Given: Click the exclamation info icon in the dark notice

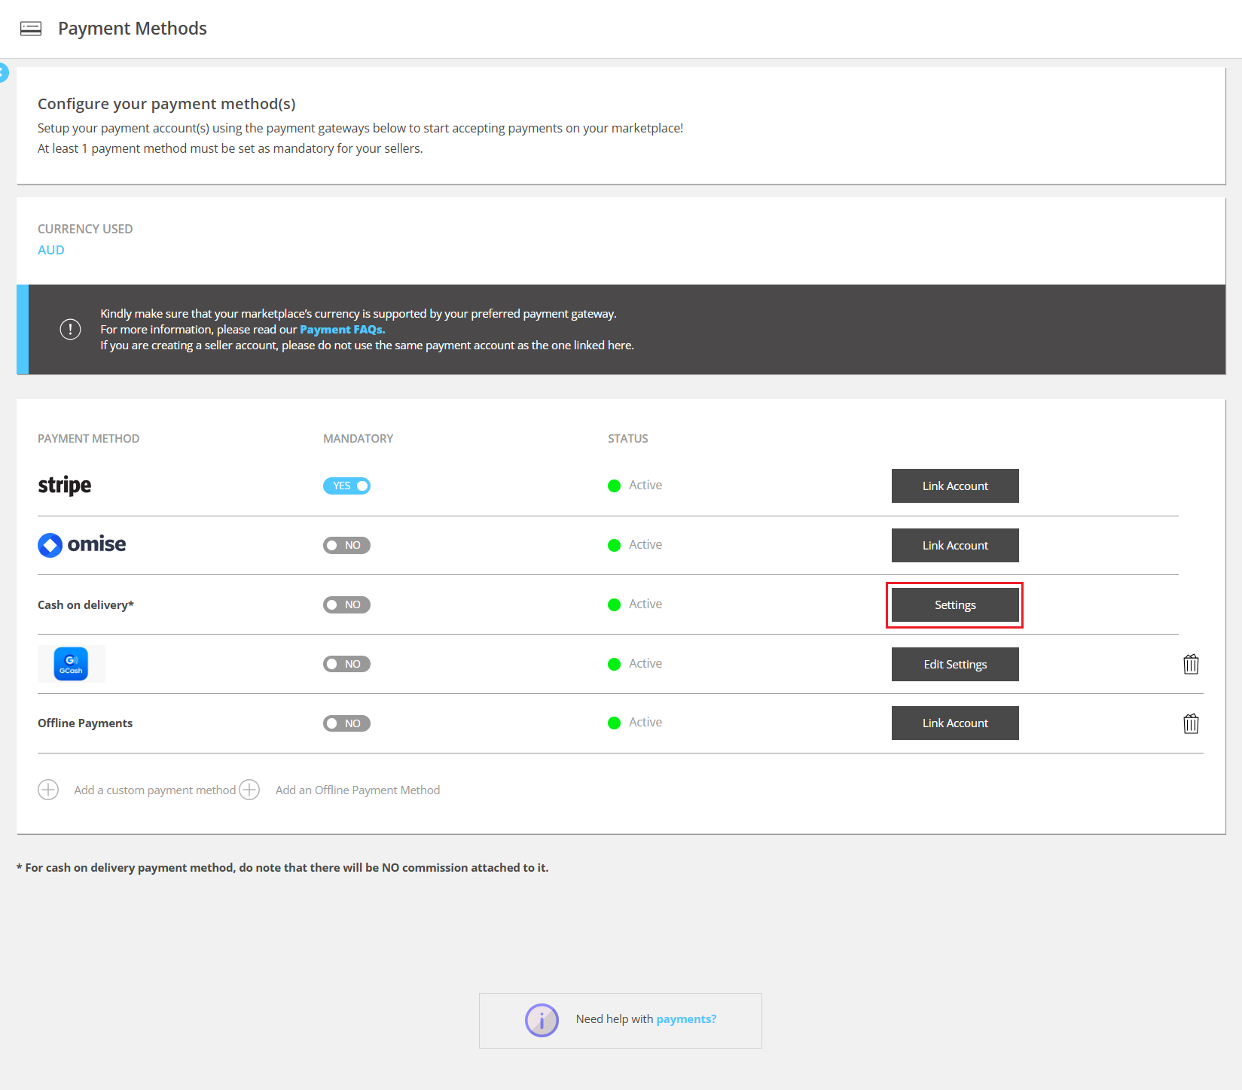Looking at the screenshot, I should (x=70, y=329).
